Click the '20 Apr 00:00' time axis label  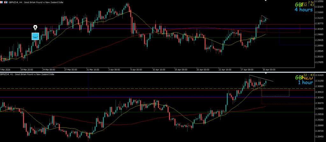click(x=202, y=70)
